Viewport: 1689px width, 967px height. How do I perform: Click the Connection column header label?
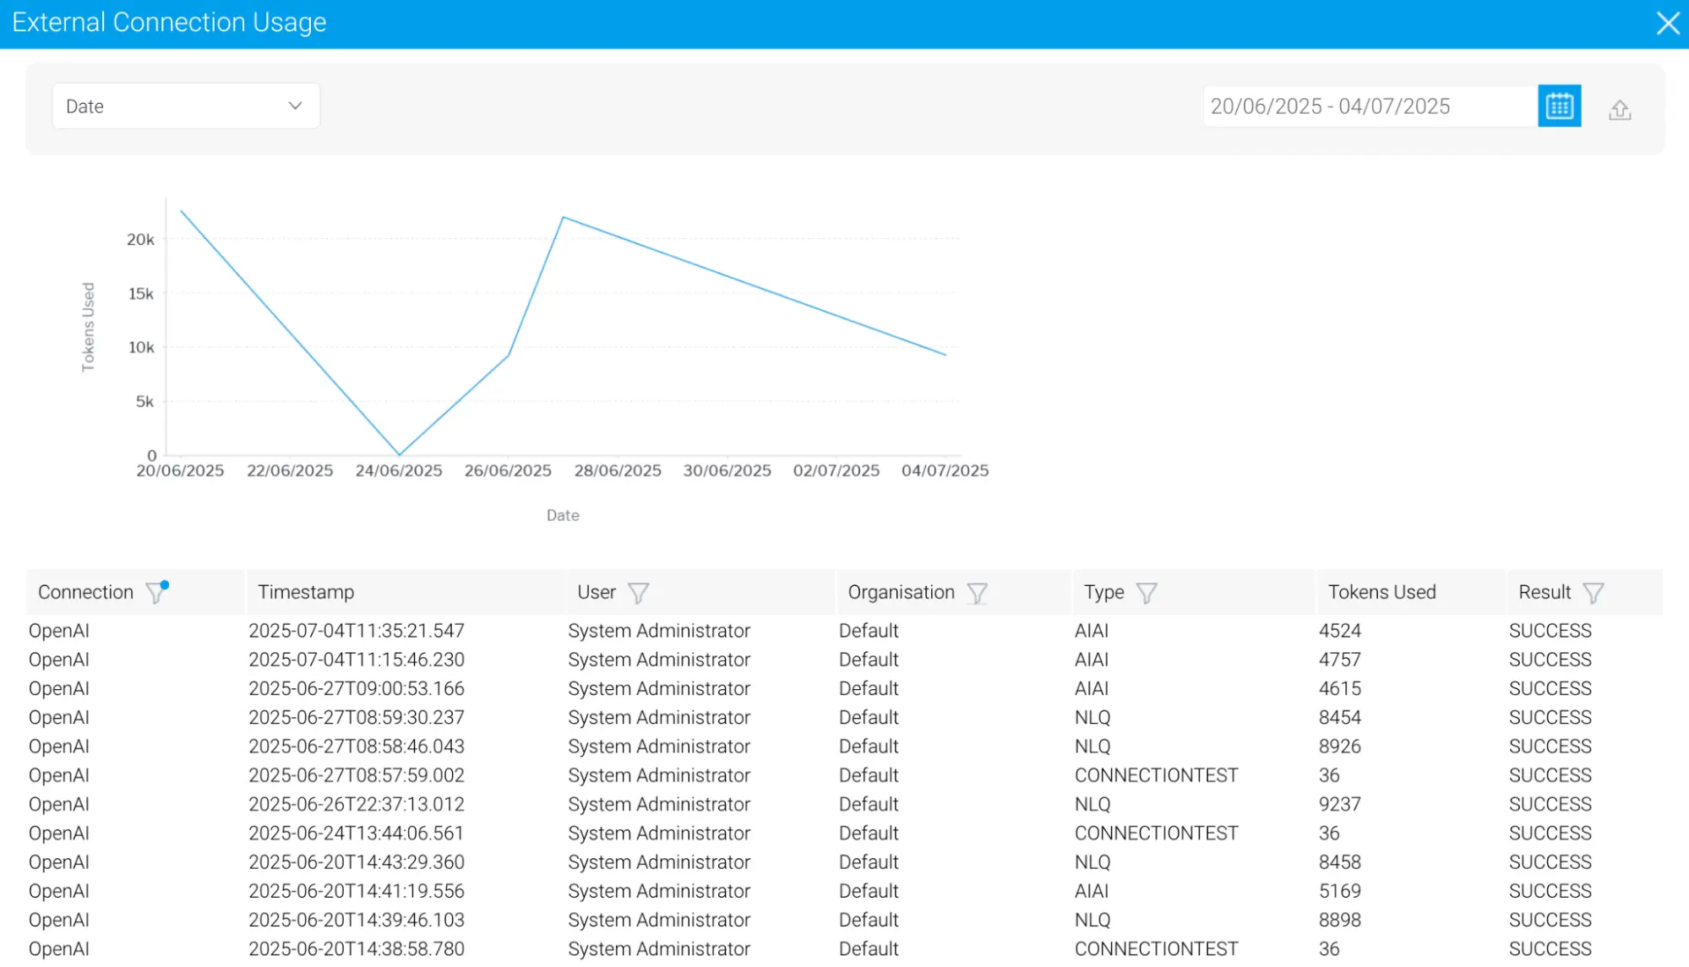(85, 592)
